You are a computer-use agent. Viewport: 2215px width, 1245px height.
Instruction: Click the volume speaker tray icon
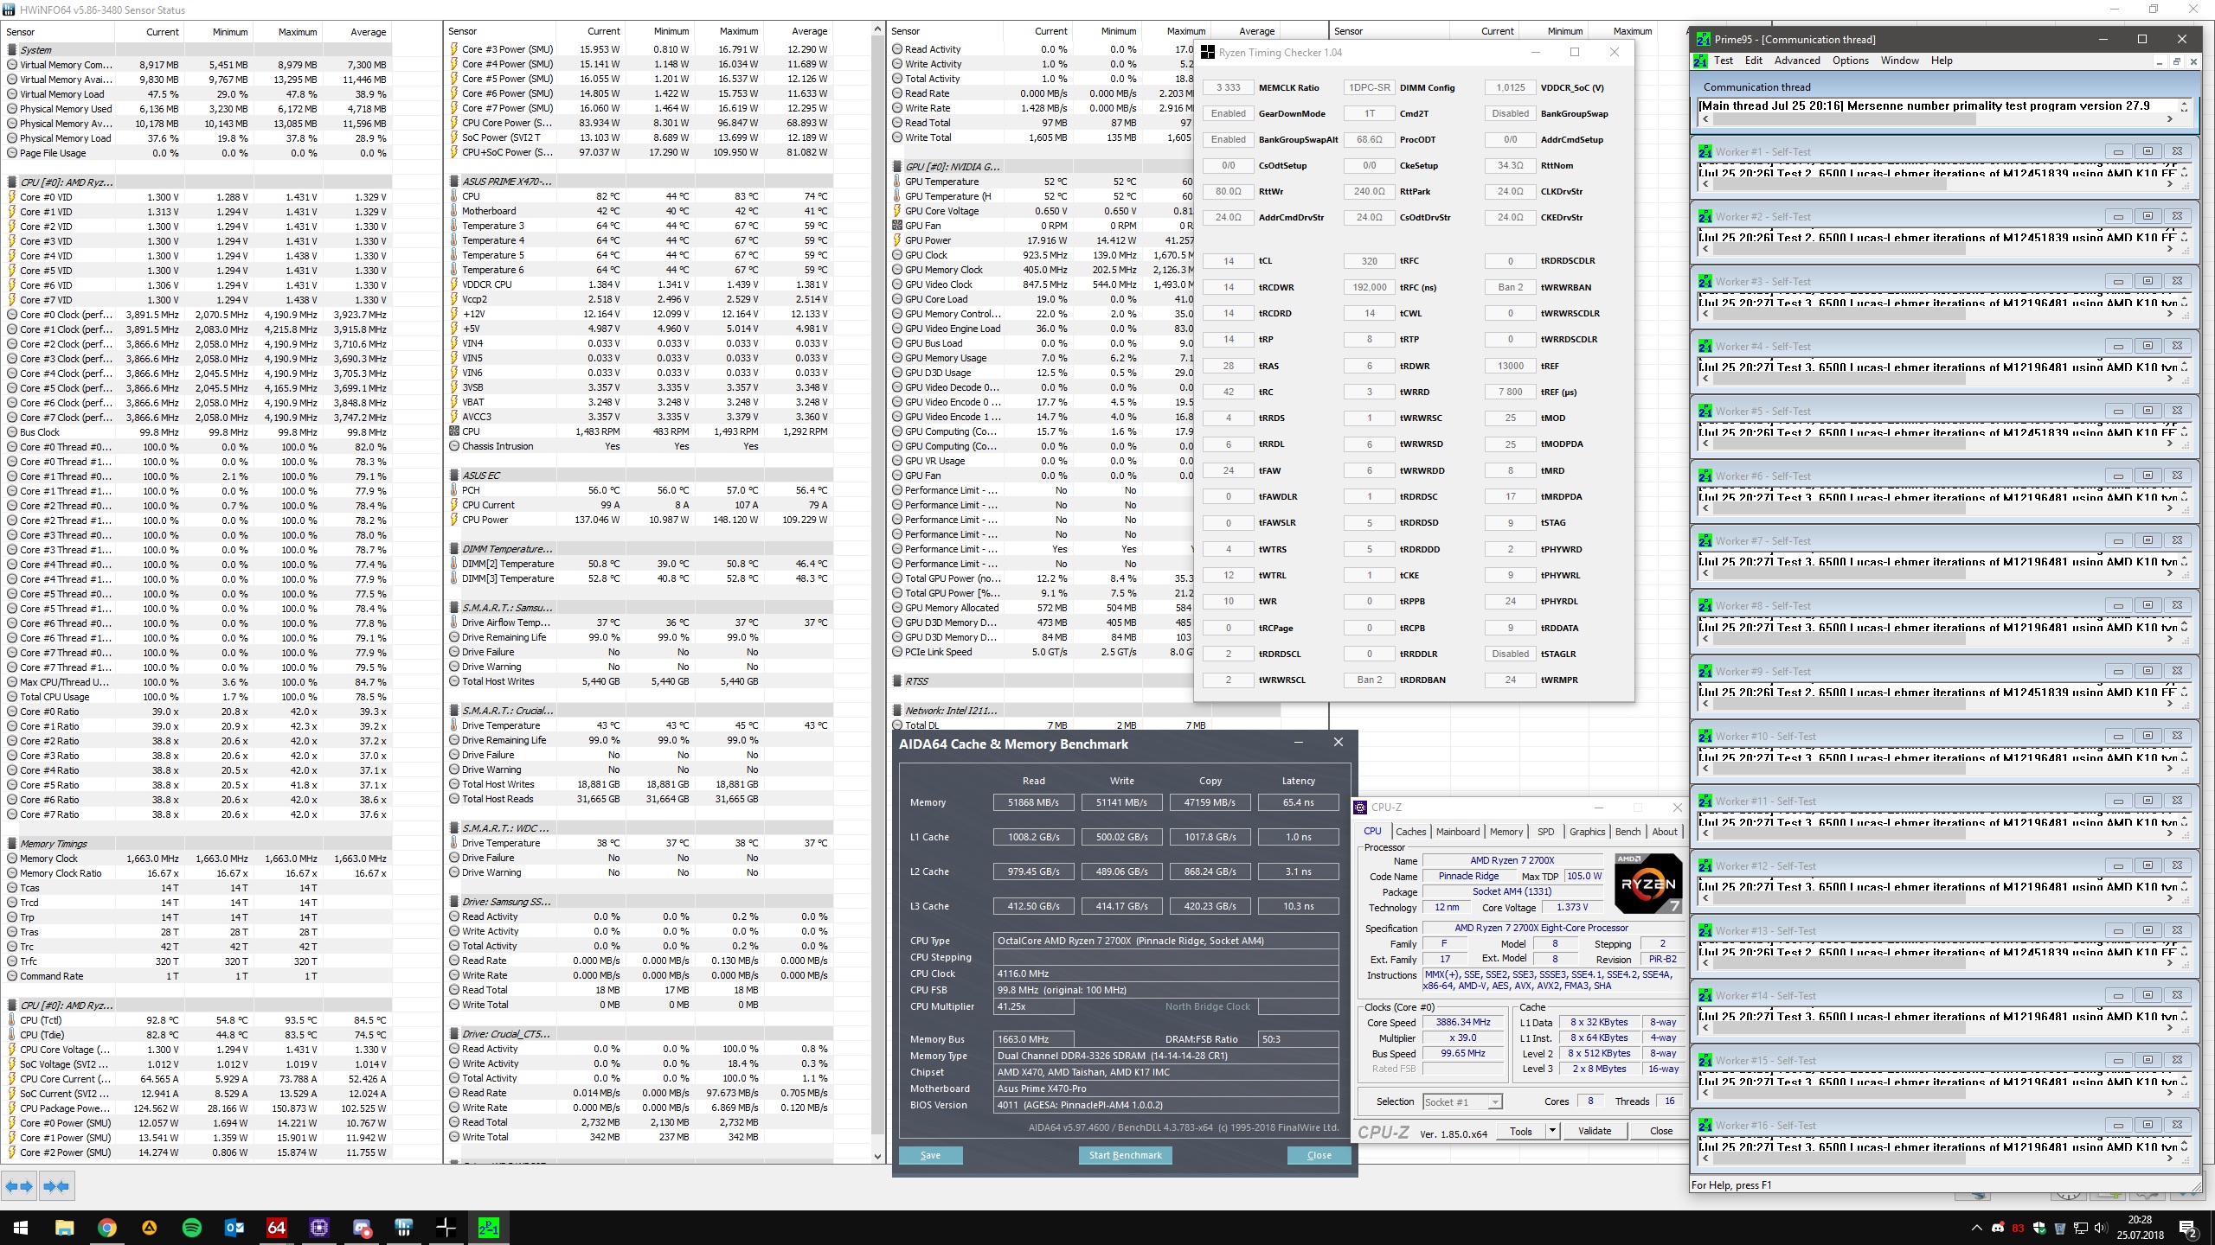[x=2100, y=1228]
